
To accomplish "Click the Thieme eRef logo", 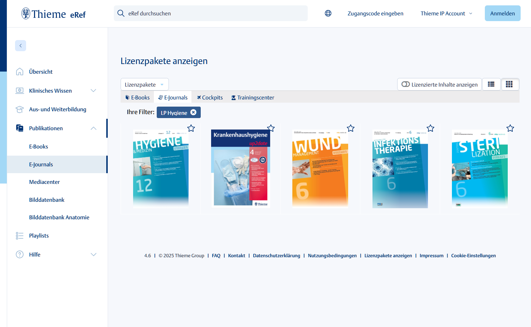I will (54, 14).
